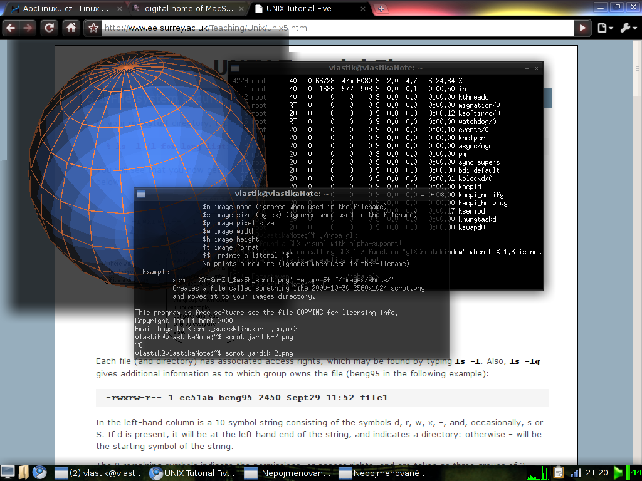
Task: Click the back terminal window menu icon
Action: (234, 68)
